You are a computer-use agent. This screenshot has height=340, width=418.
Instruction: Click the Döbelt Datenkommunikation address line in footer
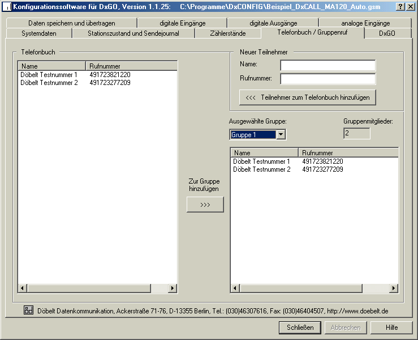[213, 311]
